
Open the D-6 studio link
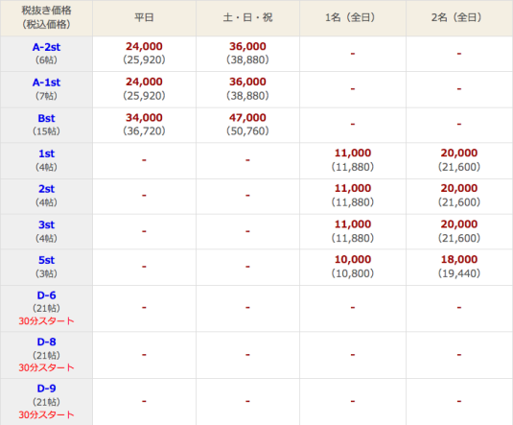46,295
